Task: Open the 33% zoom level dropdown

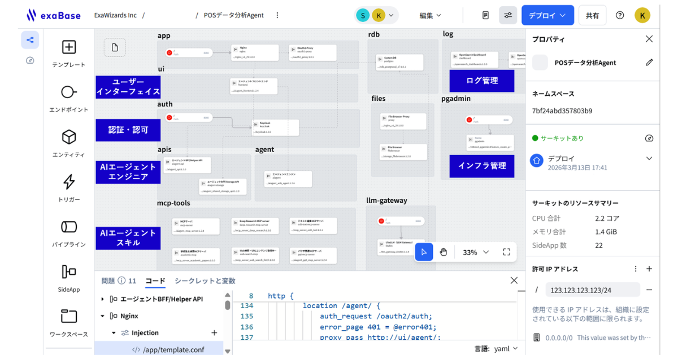Action: click(476, 252)
